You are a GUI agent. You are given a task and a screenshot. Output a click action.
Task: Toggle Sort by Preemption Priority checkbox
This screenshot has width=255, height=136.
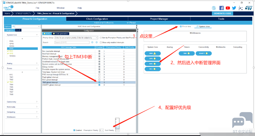tap(101, 37)
